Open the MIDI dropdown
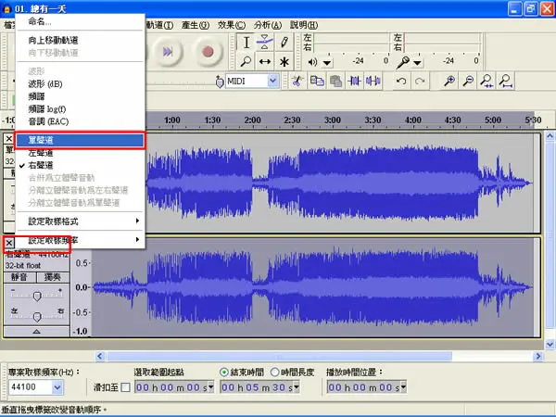The width and height of the screenshot is (556, 417). tap(272, 81)
